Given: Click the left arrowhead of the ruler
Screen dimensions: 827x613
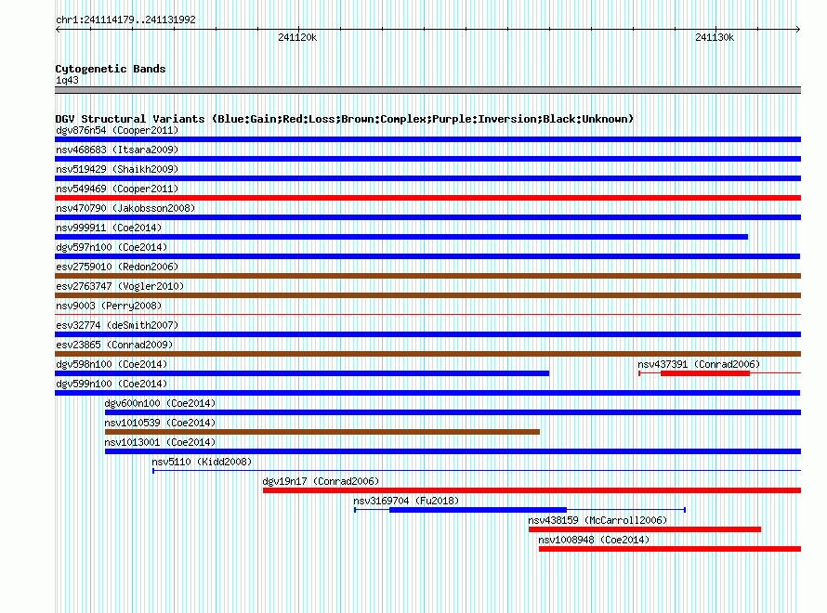Looking at the screenshot, I should 58,29.
